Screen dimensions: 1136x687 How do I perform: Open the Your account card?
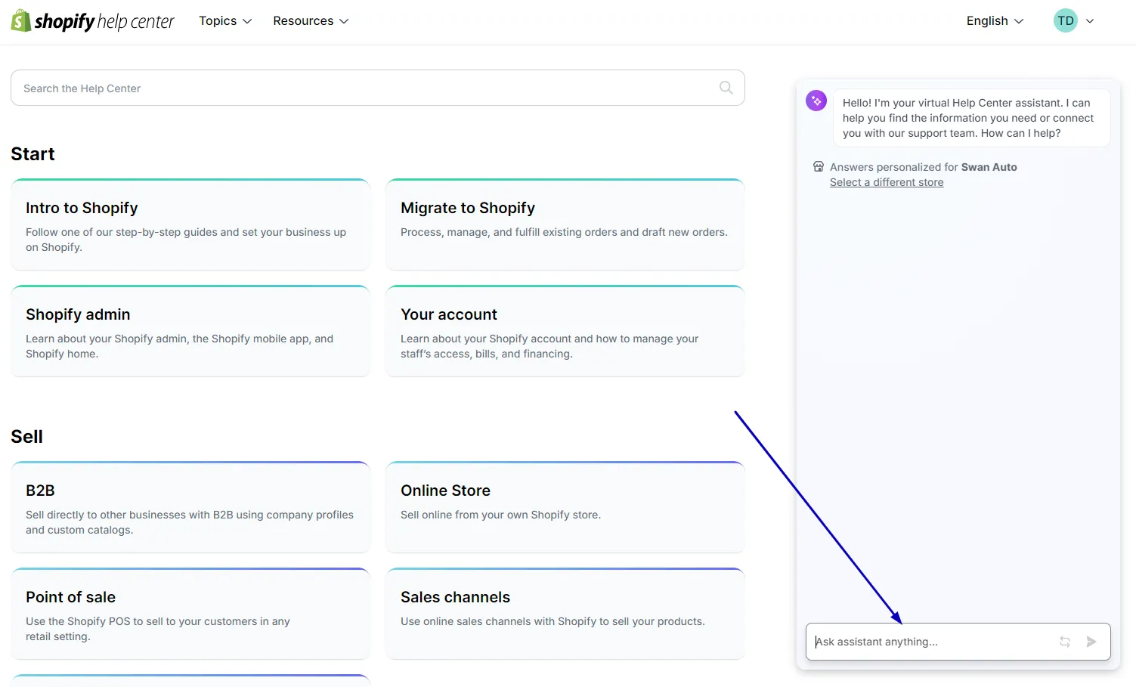pos(565,331)
